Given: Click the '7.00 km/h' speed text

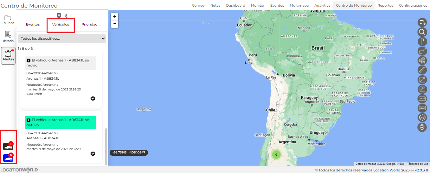Looking at the screenshot, I should tap(34, 94).
